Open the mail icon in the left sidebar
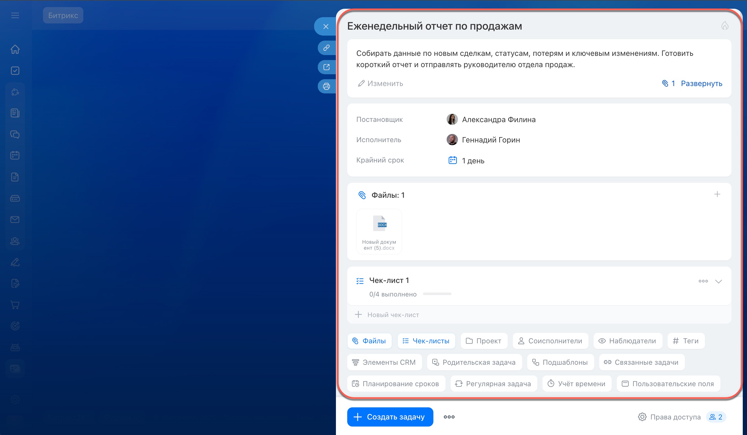The width and height of the screenshot is (747, 435). 15,219
